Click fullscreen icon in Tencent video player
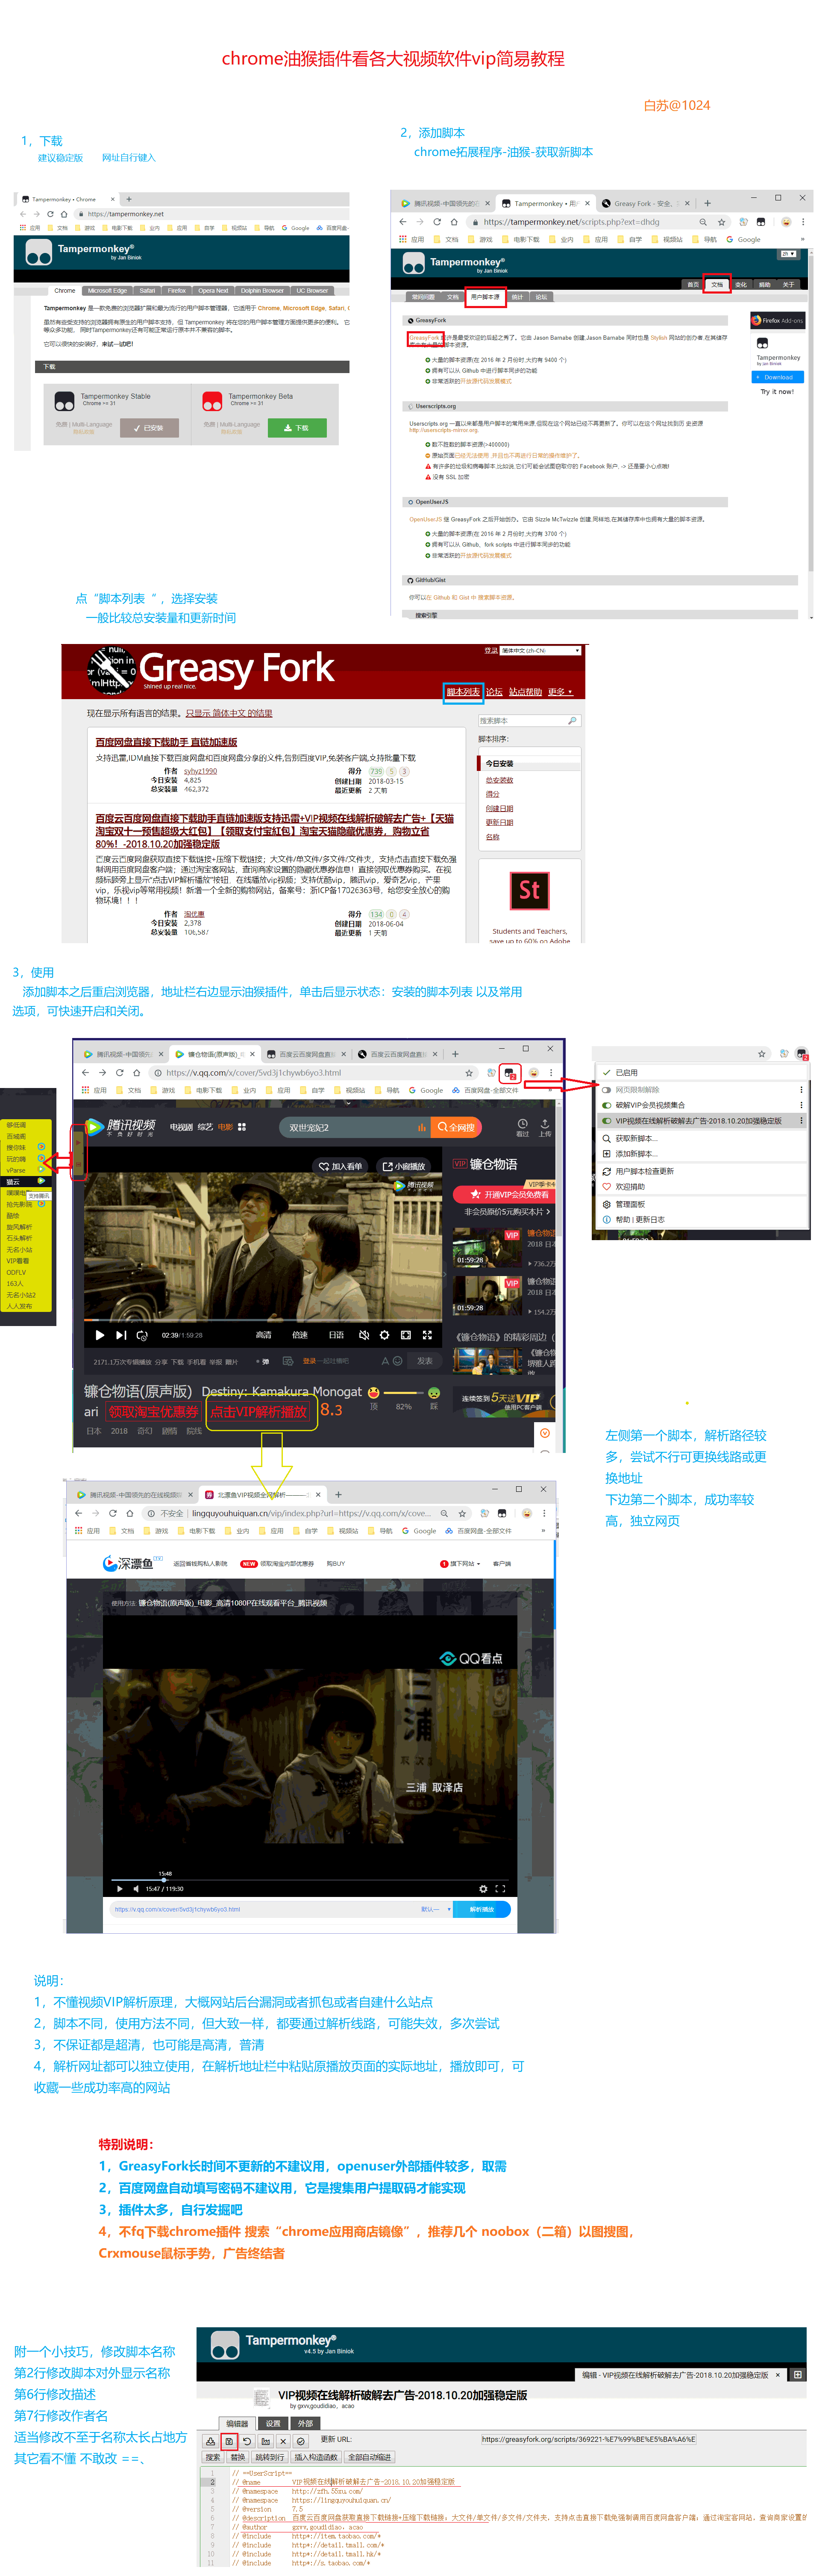This screenshot has height=2576, width=834. (427, 1335)
